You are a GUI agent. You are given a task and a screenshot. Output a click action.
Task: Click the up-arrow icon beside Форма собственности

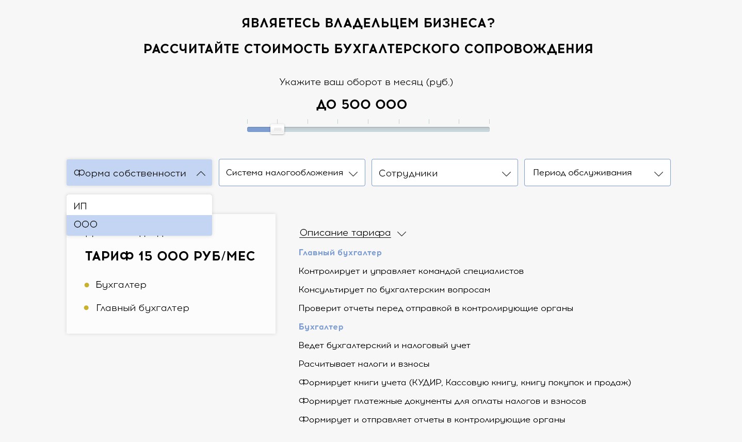click(201, 174)
